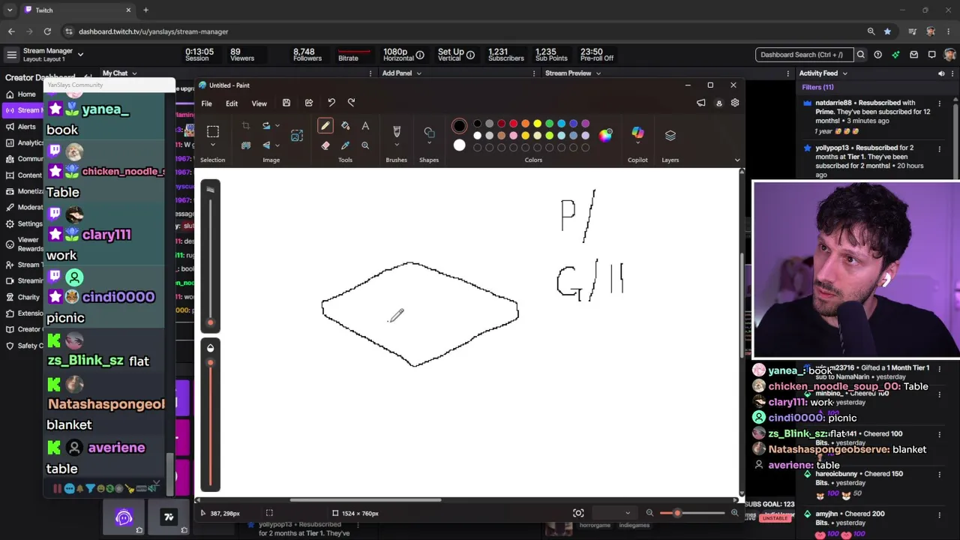Open the Twitch dashboard hamburger menu
The image size is (960, 540).
11,55
